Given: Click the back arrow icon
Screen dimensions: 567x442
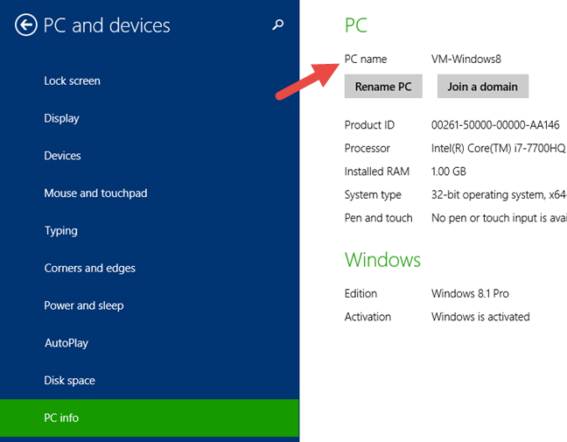Looking at the screenshot, I should coord(25,25).
